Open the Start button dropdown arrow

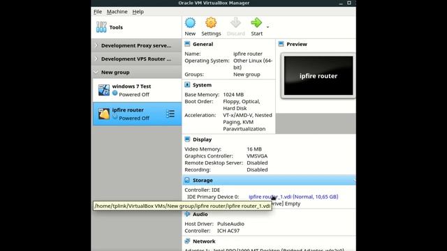(x=268, y=27)
